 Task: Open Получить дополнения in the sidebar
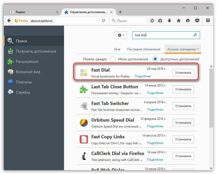pyautogui.click(x=34, y=51)
